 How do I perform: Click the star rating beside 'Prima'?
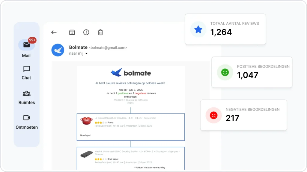point(101,123)
